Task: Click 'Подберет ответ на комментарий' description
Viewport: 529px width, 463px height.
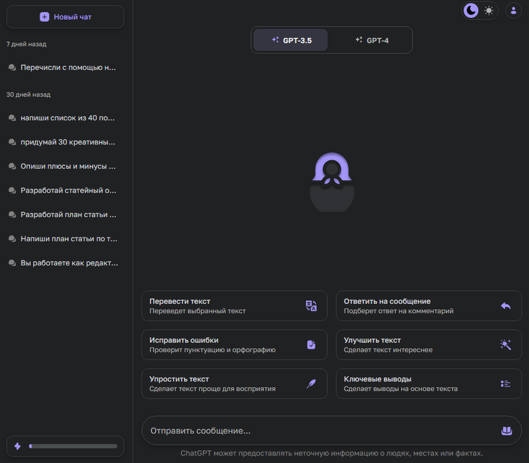Action: [398, 311]
